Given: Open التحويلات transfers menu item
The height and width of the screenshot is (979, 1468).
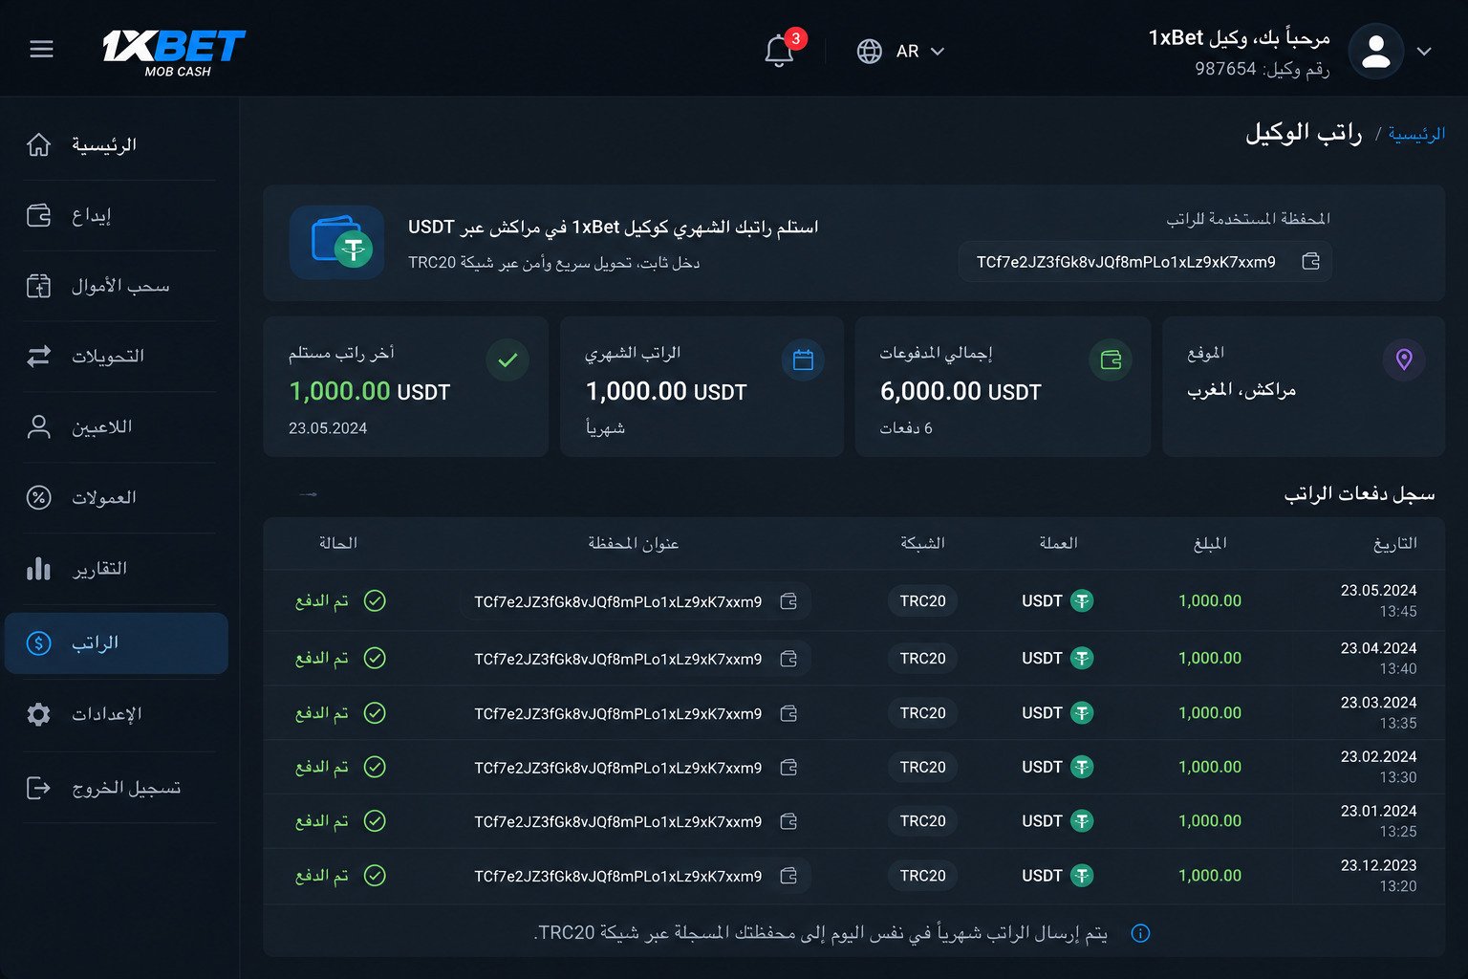Looking at the screenshot, I should [x=117, y=356].
